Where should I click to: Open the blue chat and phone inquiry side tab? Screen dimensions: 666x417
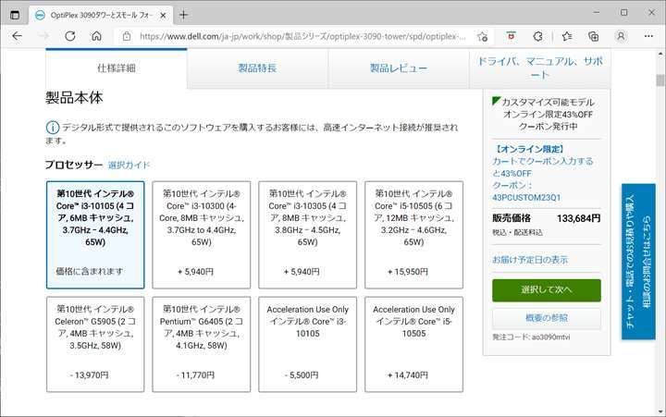tap(638, 261)
